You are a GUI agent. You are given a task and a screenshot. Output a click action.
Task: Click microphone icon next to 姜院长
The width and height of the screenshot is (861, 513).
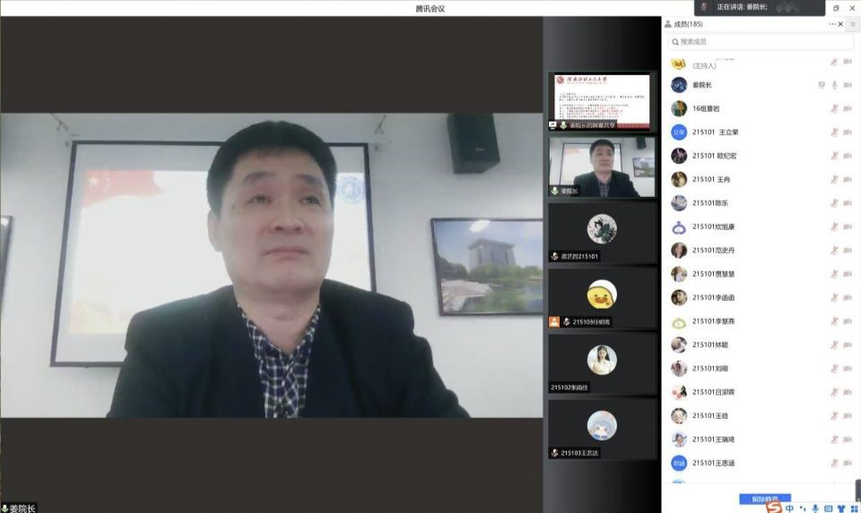click(834, 85)
